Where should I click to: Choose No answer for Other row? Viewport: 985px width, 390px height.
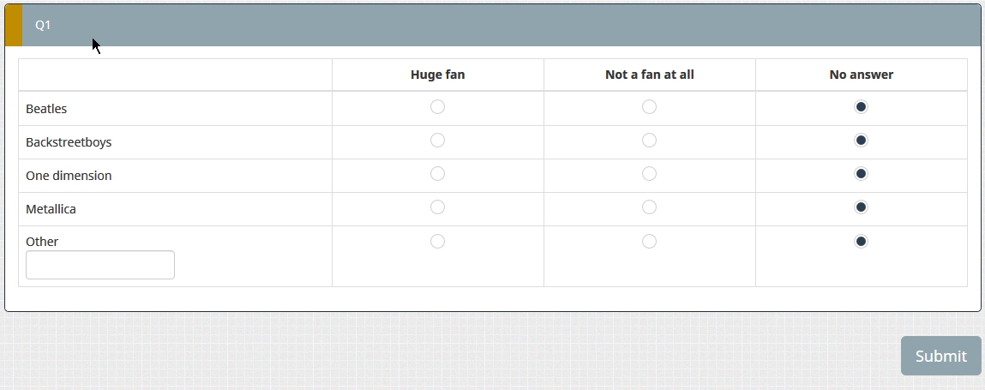861,242
